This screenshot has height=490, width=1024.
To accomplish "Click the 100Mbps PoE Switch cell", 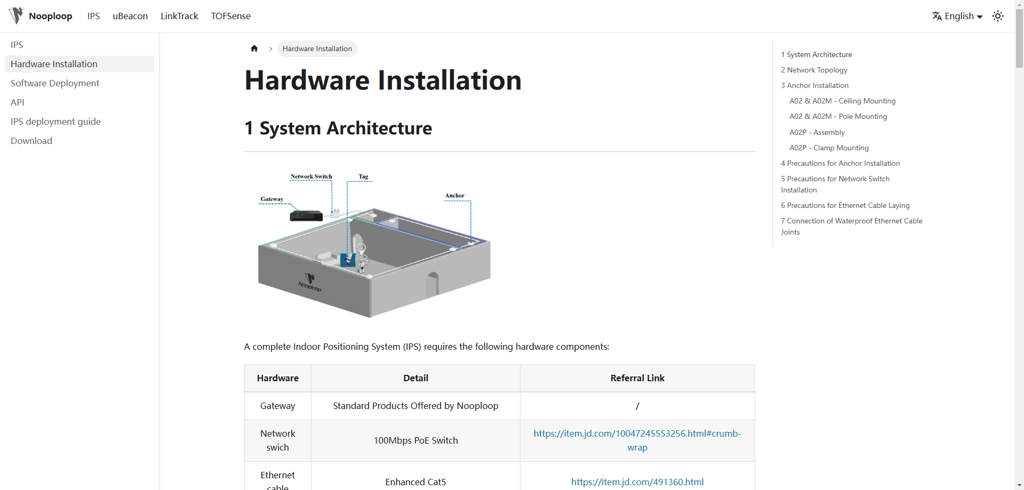I will coord(415,440).
